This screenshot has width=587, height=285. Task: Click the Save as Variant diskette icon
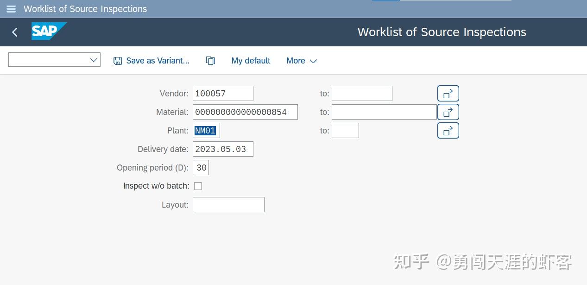pyautogui.click(x=117, y=60)
